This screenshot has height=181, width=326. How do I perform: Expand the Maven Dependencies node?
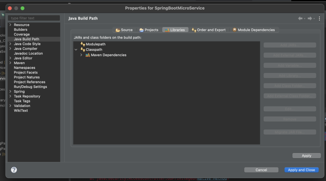click(81, 55)
